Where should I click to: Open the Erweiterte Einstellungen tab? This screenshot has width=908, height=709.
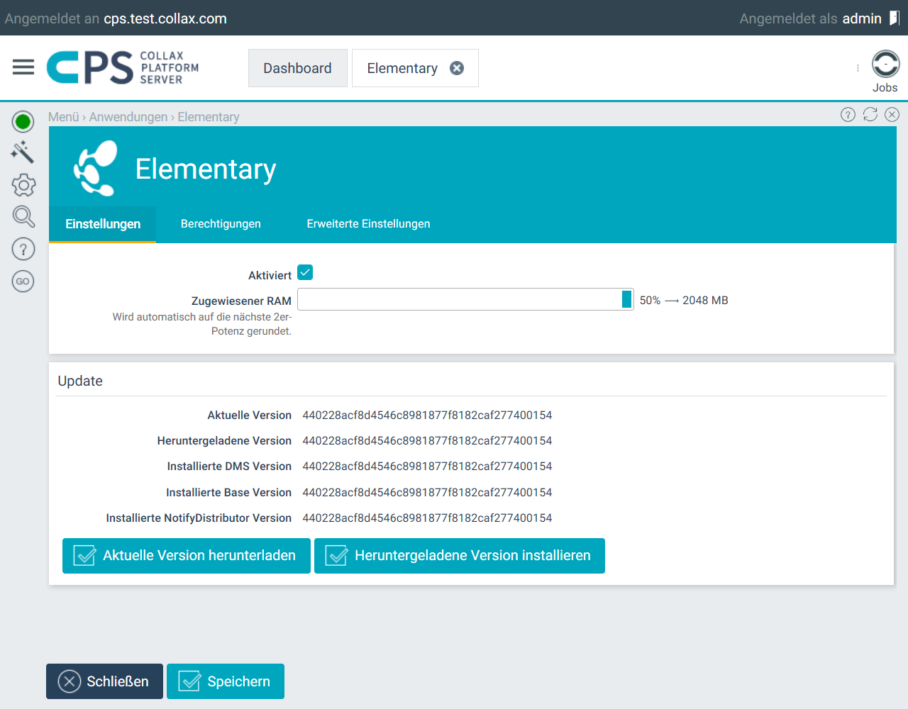[368, 224]
